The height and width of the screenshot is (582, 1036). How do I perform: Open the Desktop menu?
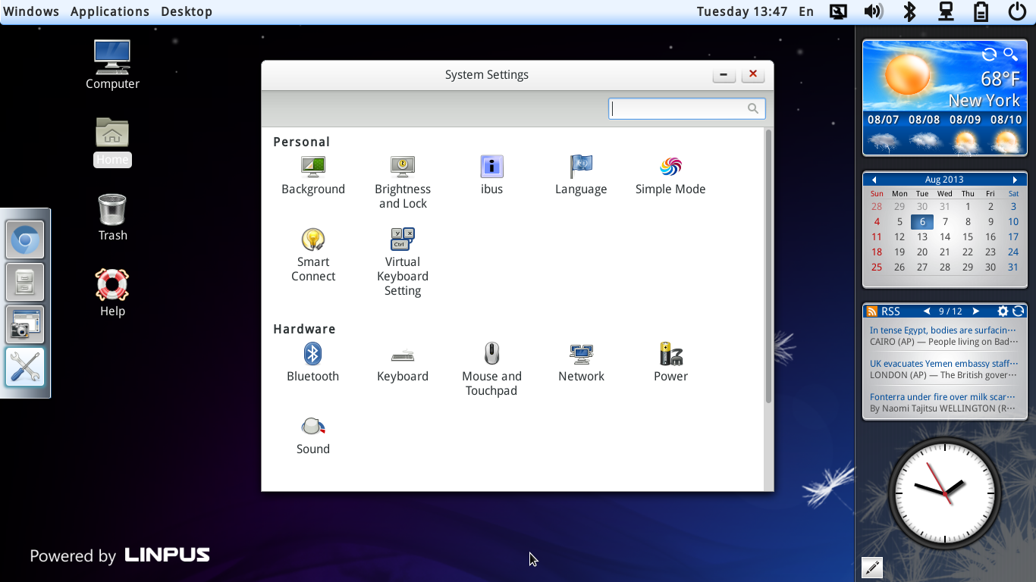tap(186, 11)
